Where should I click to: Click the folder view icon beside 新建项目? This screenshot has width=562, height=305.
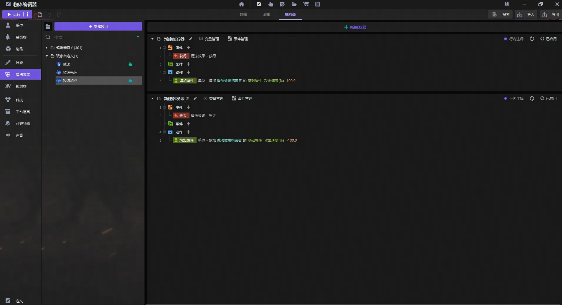click(x=48, y=27)
